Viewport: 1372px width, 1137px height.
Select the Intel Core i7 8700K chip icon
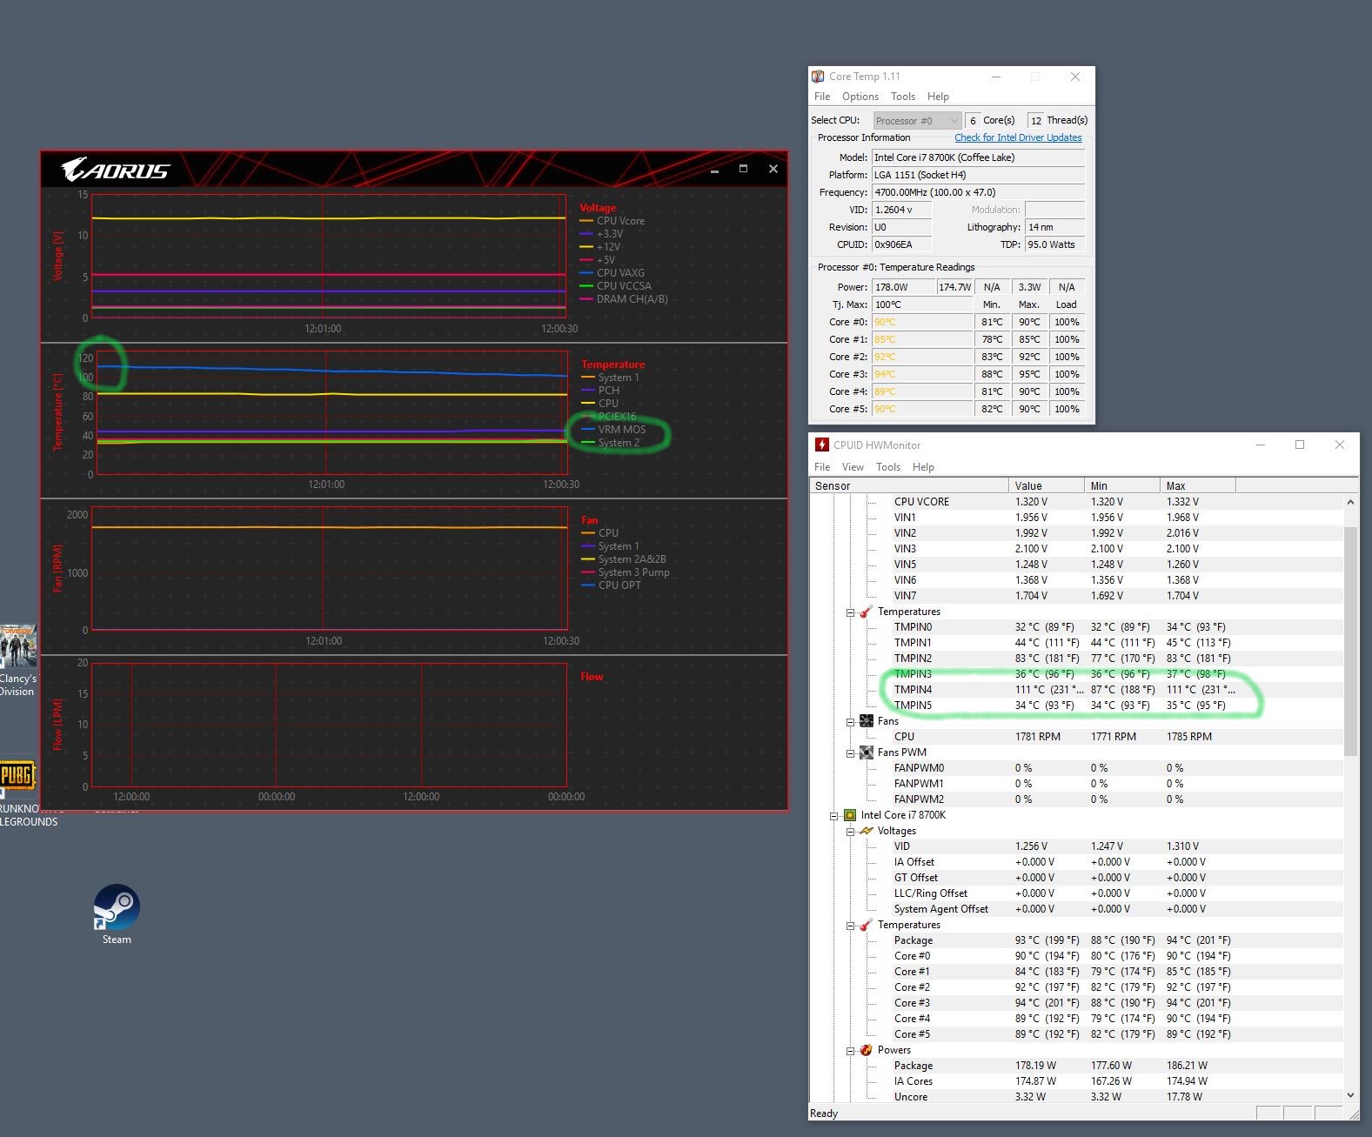pyautogui.click(x=849, y=815)
